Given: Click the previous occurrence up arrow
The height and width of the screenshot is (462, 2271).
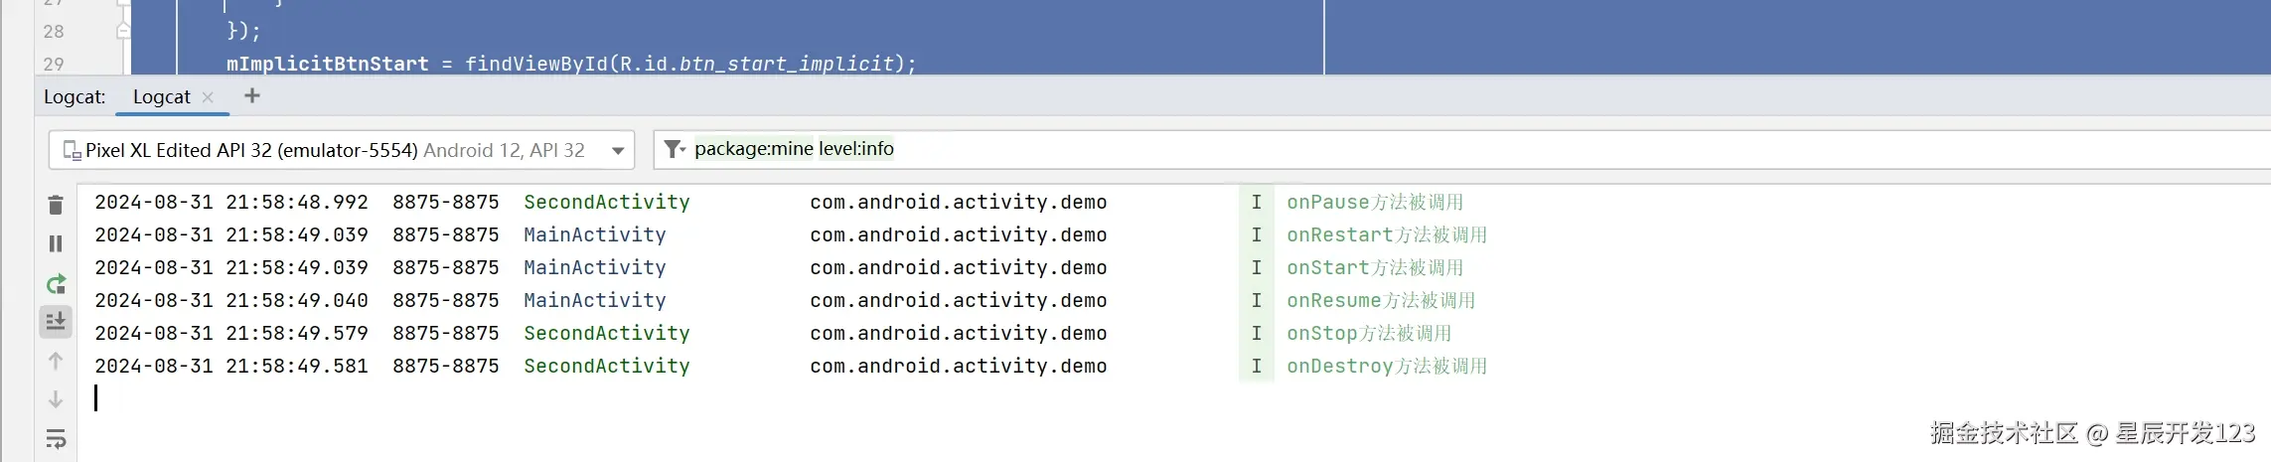Looking at the screenshot, I should [56, 361].
